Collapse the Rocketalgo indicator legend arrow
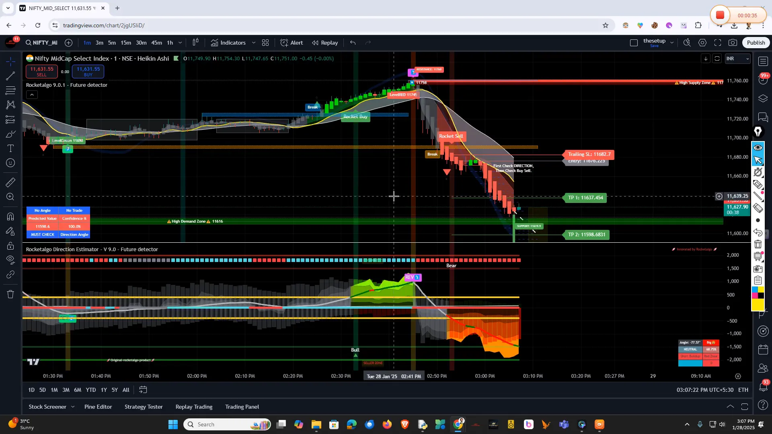This screenshot has width=772, height=434. point(32,95)
